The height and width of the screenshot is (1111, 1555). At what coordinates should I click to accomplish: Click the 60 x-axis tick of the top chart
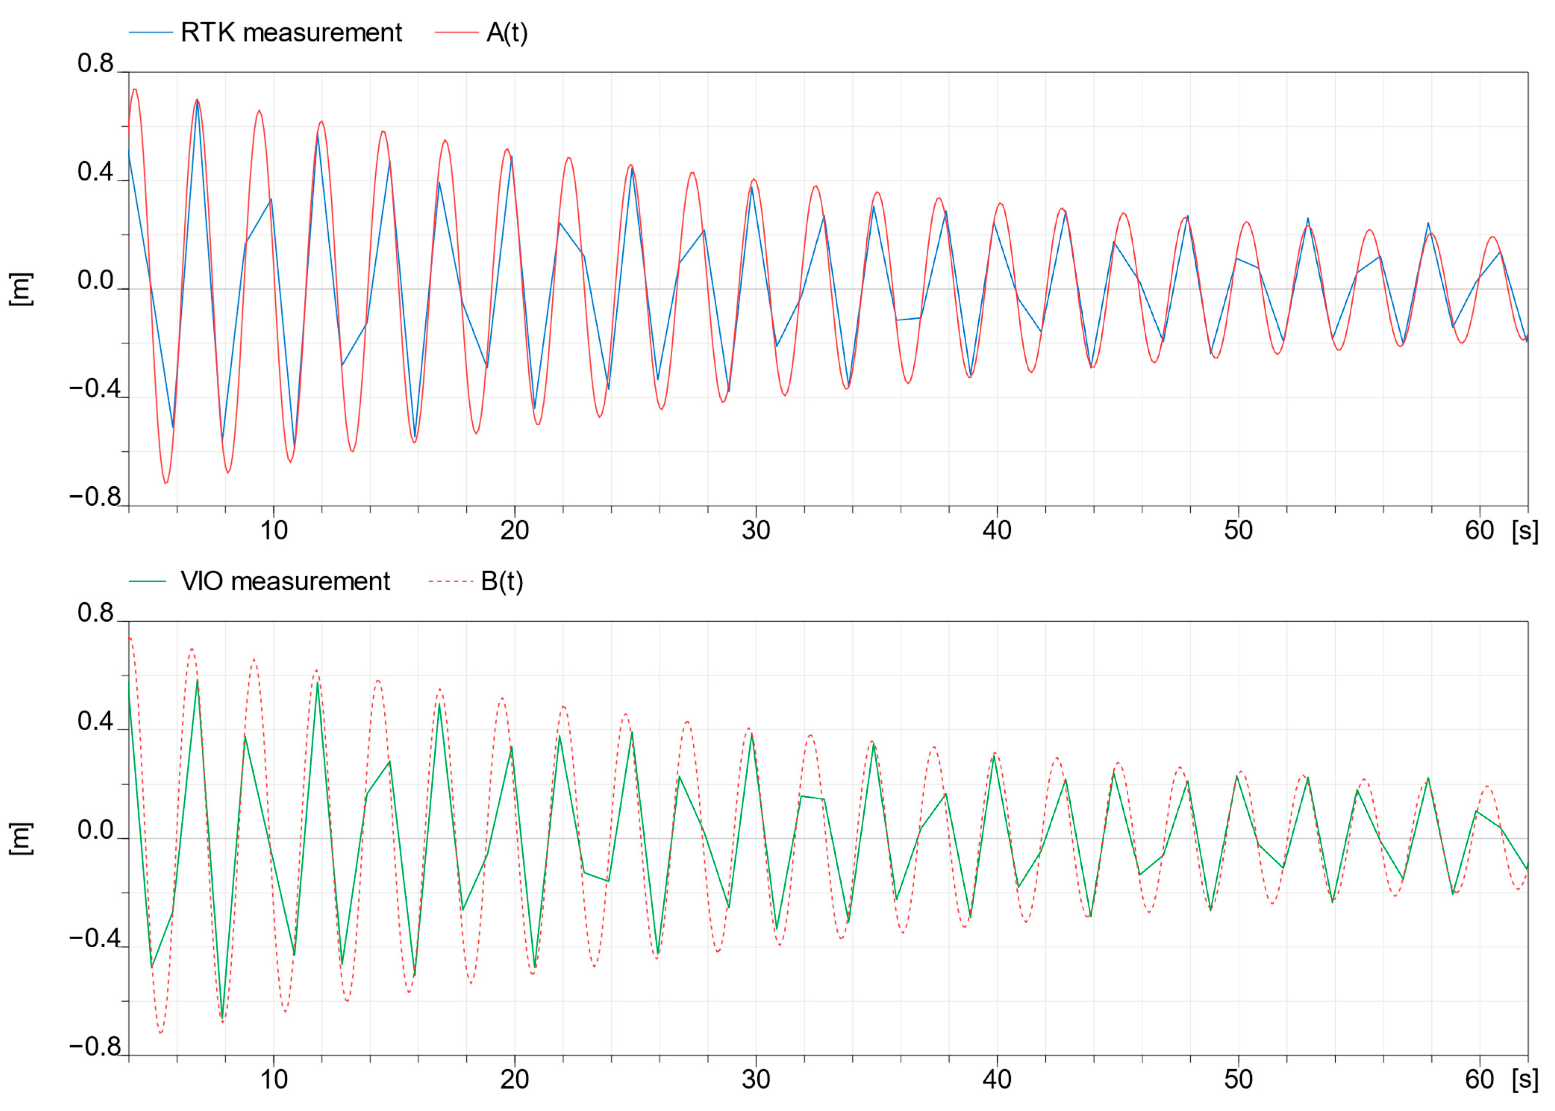1479,530
